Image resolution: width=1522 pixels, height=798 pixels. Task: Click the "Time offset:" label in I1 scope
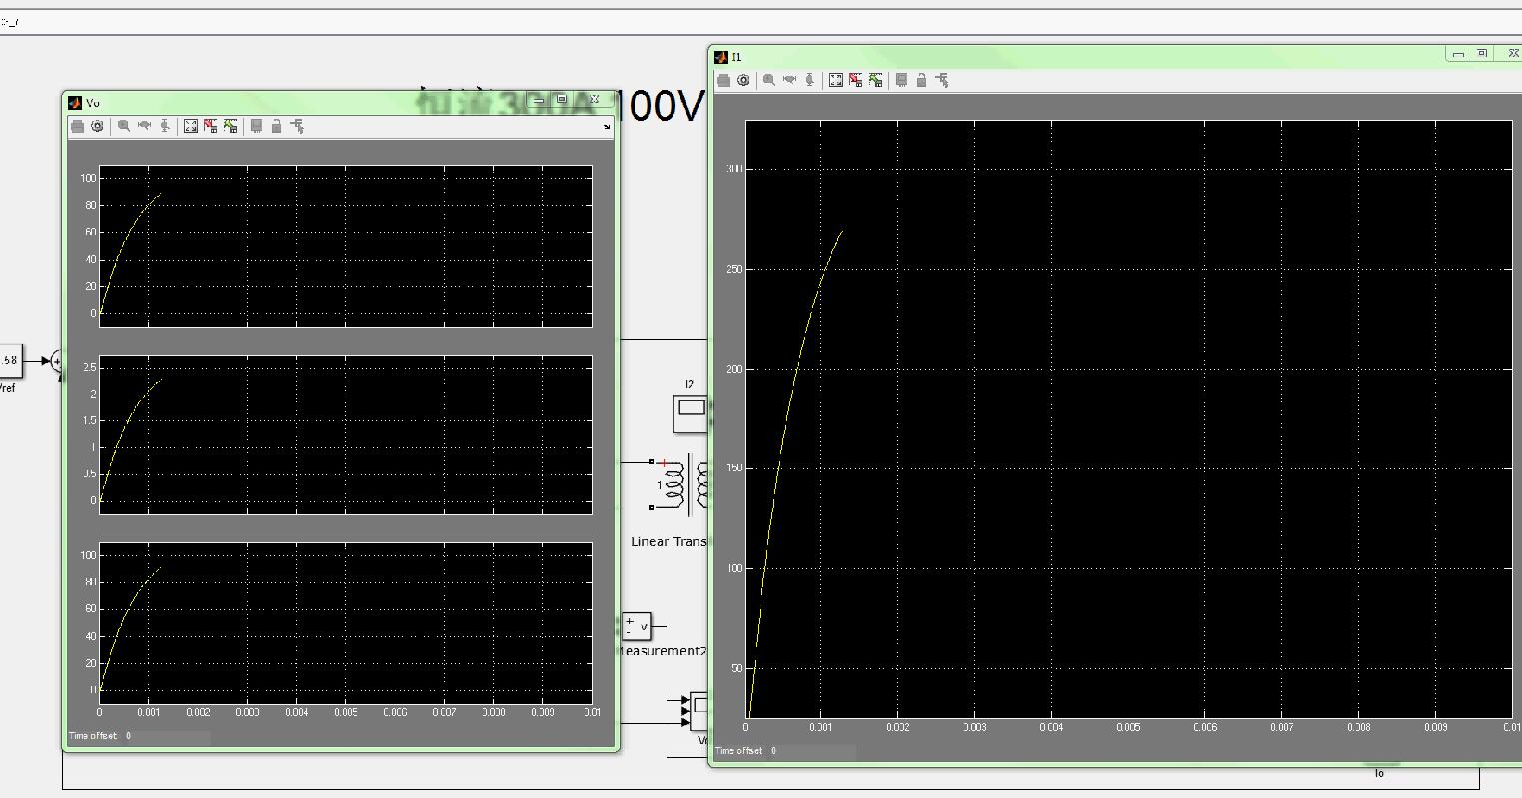pos(739,750)
